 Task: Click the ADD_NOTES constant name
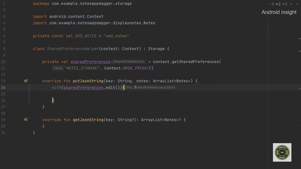86,36
